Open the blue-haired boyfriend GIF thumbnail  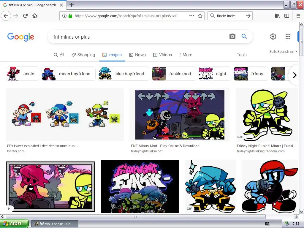[210, 186]
